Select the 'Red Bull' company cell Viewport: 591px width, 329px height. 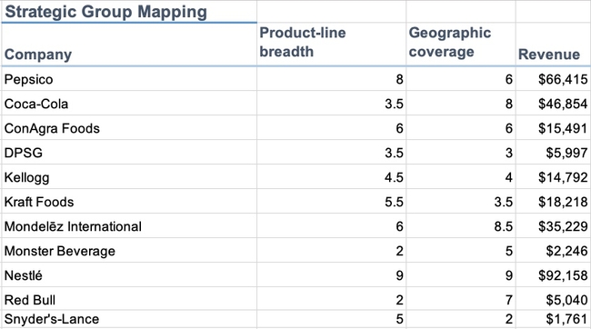129,299
